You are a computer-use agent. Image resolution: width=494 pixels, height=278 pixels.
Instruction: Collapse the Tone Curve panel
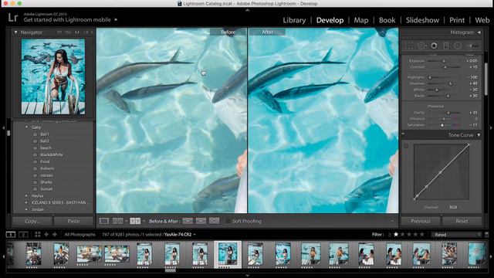point(479,135)
